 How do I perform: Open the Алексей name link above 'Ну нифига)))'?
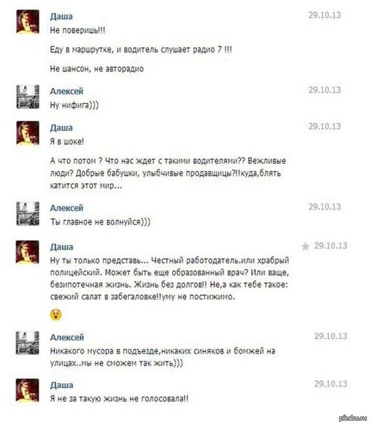coord(67,91)
